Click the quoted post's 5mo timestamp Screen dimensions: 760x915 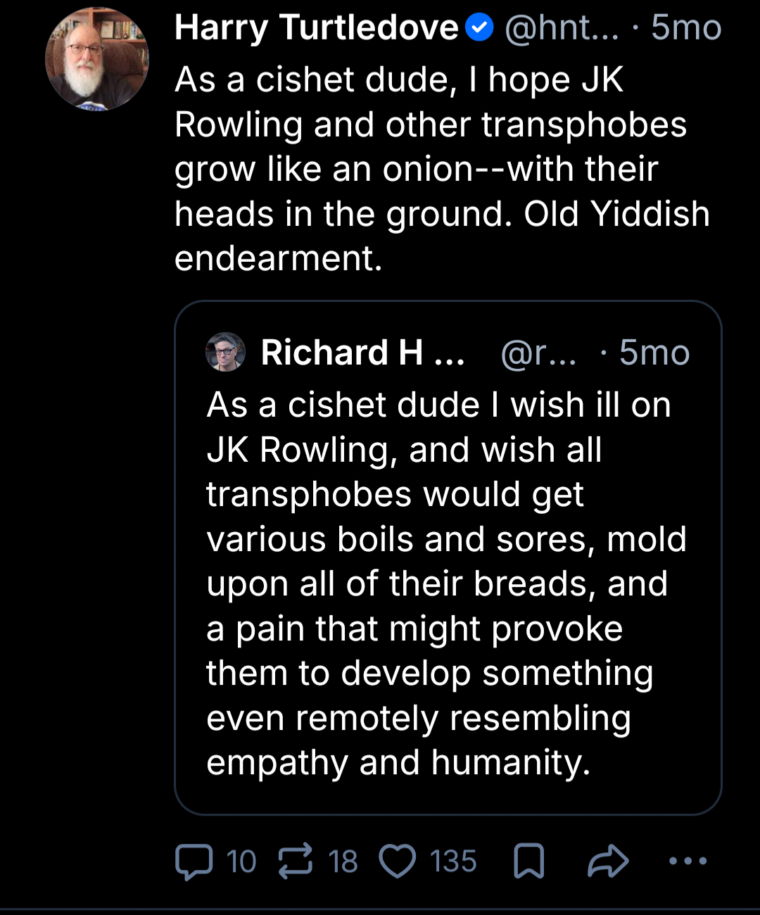(654, 353)
